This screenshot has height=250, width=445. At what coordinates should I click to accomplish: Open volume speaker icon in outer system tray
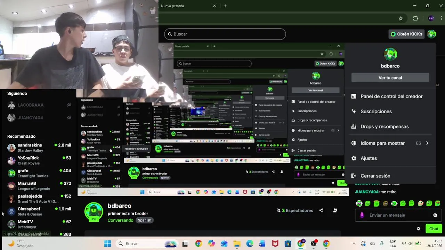click(x=411, y=244)
